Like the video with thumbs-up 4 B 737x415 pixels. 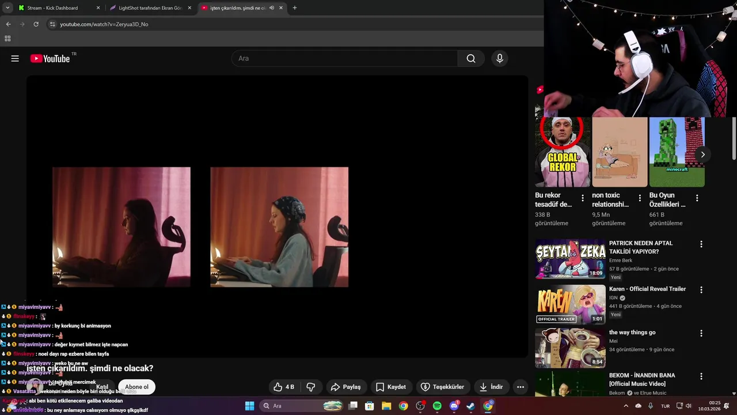click(284, 387)
